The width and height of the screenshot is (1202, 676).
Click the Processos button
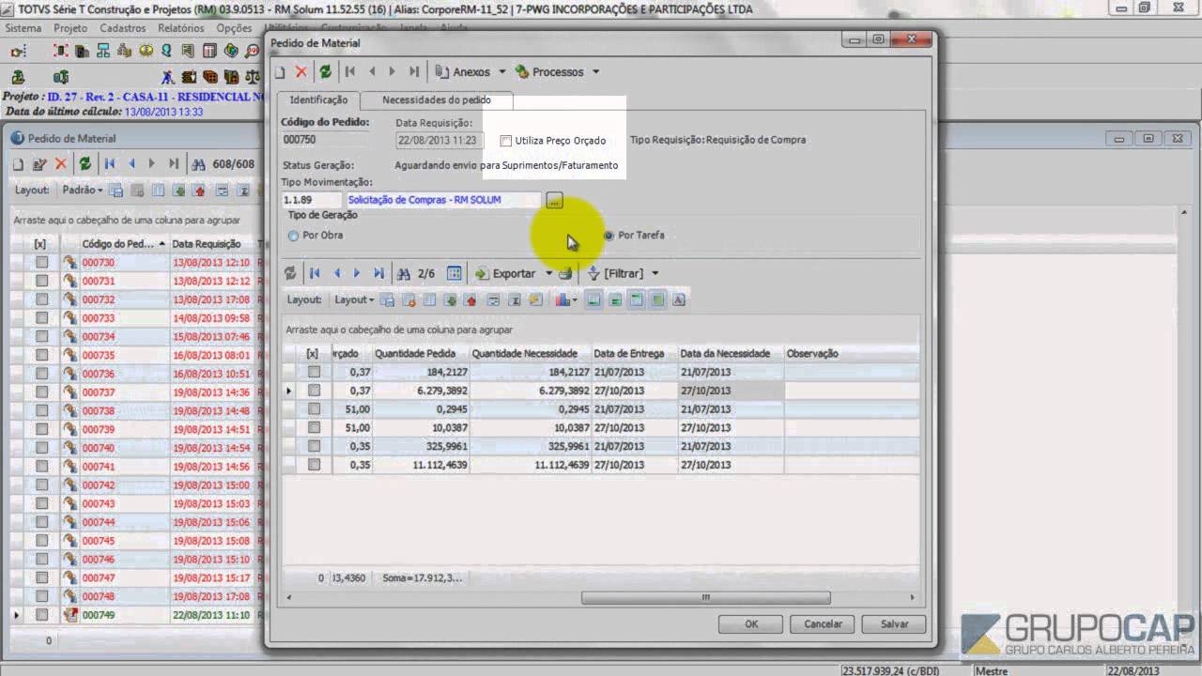(x=549, y=72)
